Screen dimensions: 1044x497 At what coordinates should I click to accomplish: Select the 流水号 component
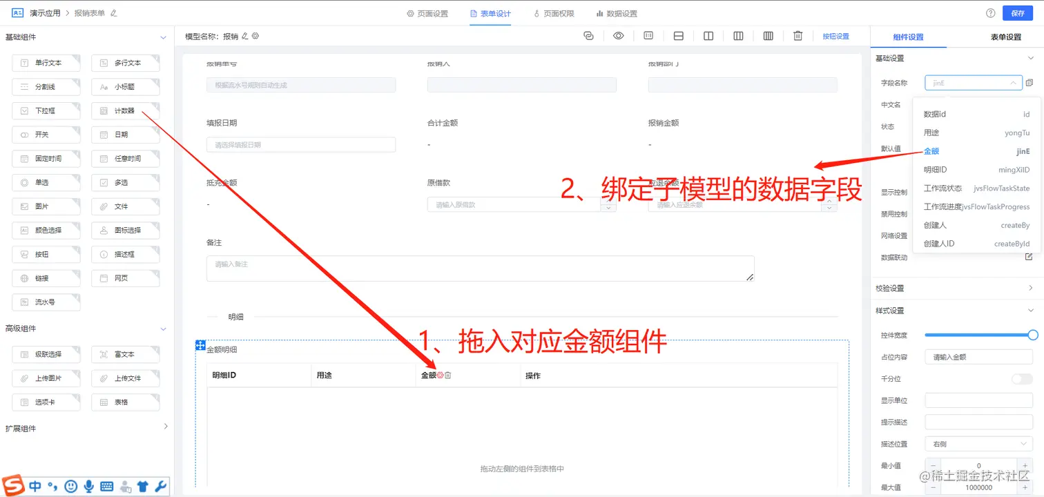pos(46,302)
